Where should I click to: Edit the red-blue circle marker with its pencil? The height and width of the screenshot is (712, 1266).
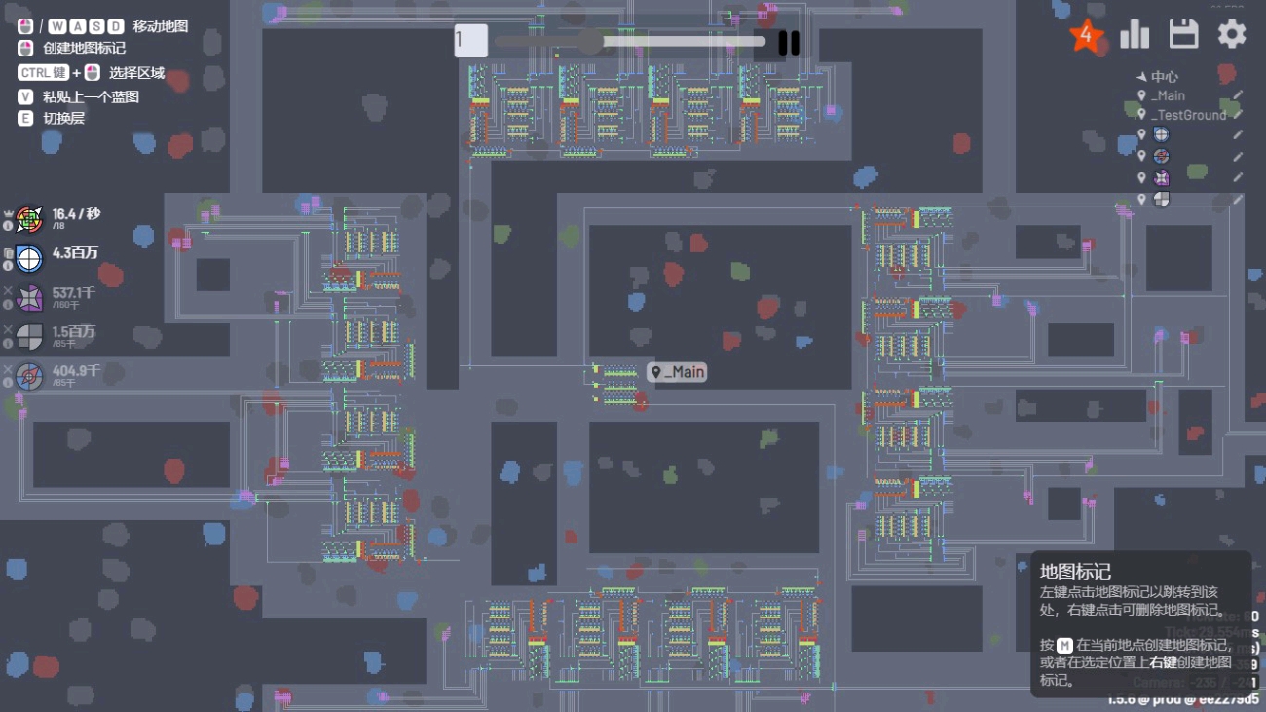[x=1238, y=156]
